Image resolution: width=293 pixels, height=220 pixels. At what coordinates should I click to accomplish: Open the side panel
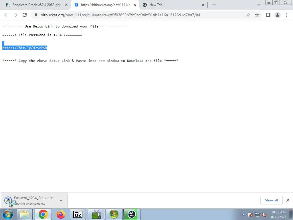tap(268, 15)
